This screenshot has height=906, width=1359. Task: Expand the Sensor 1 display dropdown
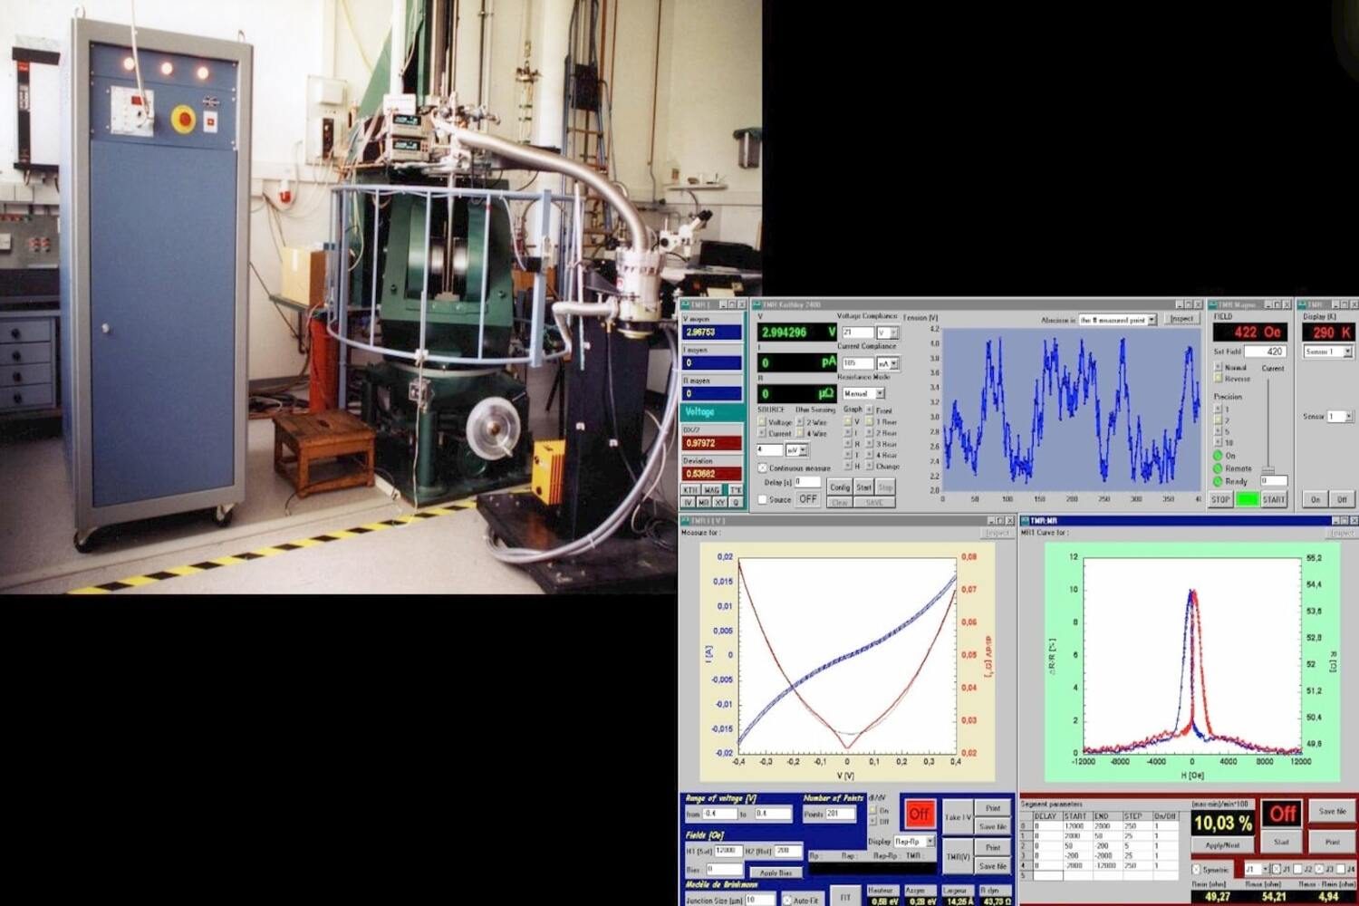(x=1328, y=352)
